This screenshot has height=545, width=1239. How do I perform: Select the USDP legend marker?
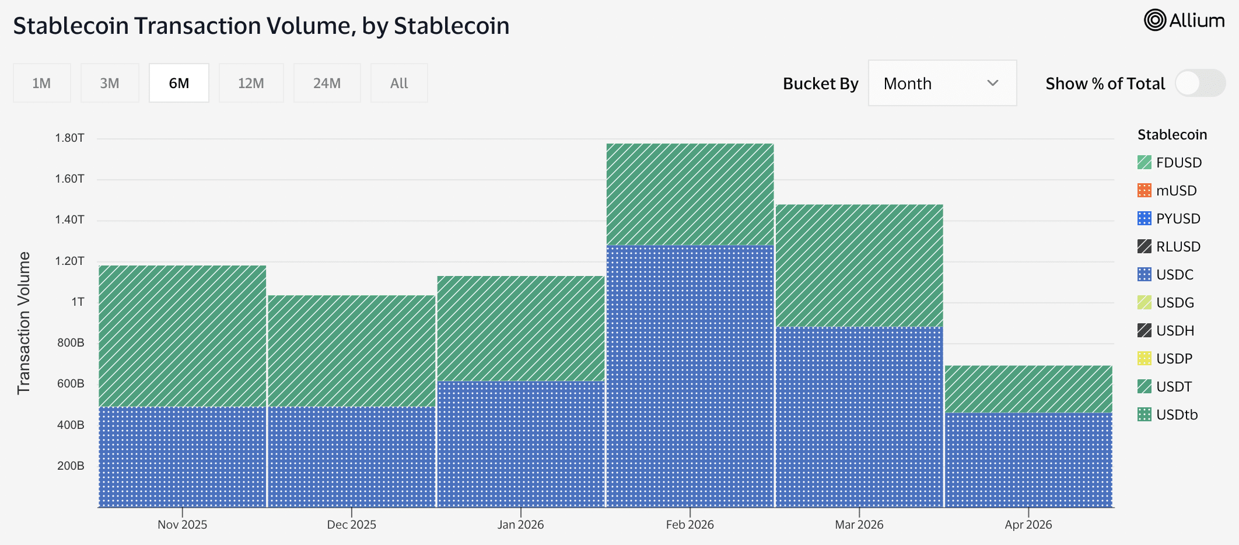(1145, 358)
